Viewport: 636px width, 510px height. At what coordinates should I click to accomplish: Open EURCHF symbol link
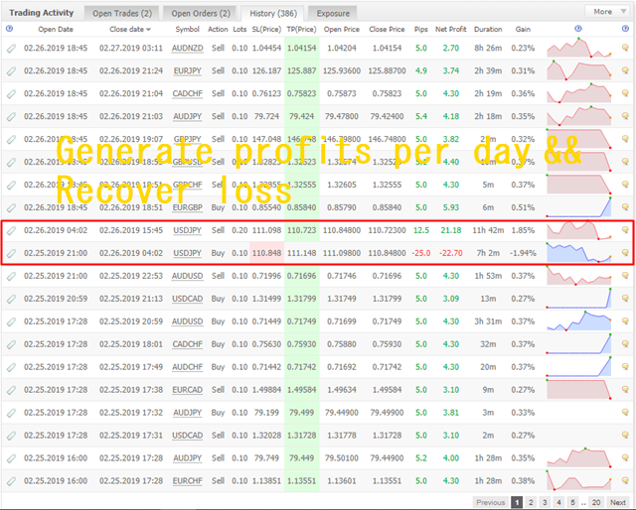pos(187,481)
